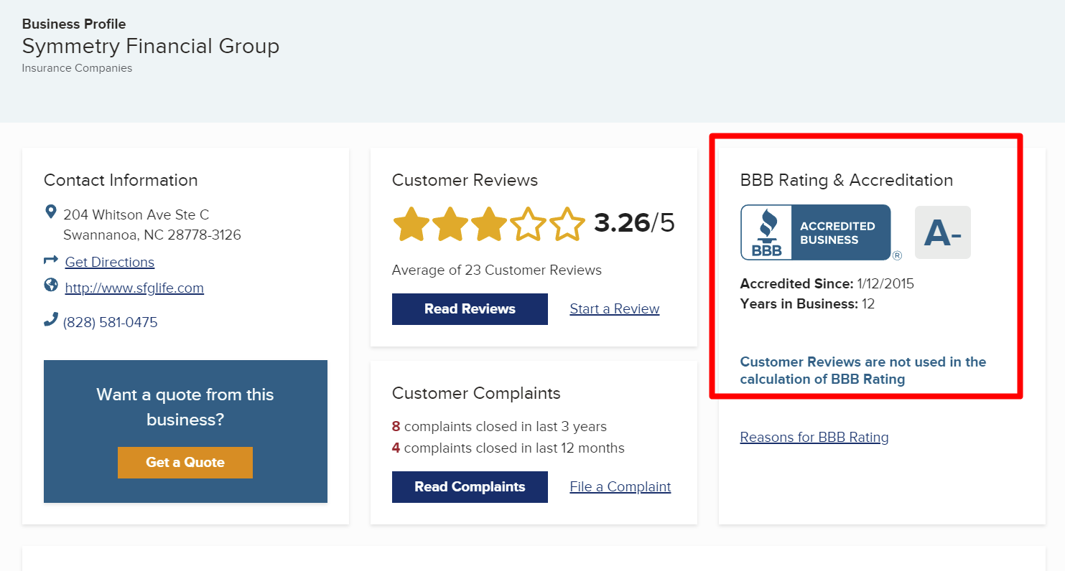Click the fifth empty review star
Image resolution: width=1065 pixels, height=571 pixels.
567,225
